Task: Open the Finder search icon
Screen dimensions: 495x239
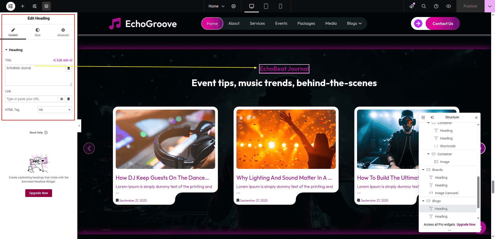Action: pyautogui.click(x=424, y=6)
